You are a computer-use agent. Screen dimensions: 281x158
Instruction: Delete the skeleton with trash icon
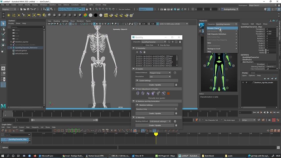176,113
